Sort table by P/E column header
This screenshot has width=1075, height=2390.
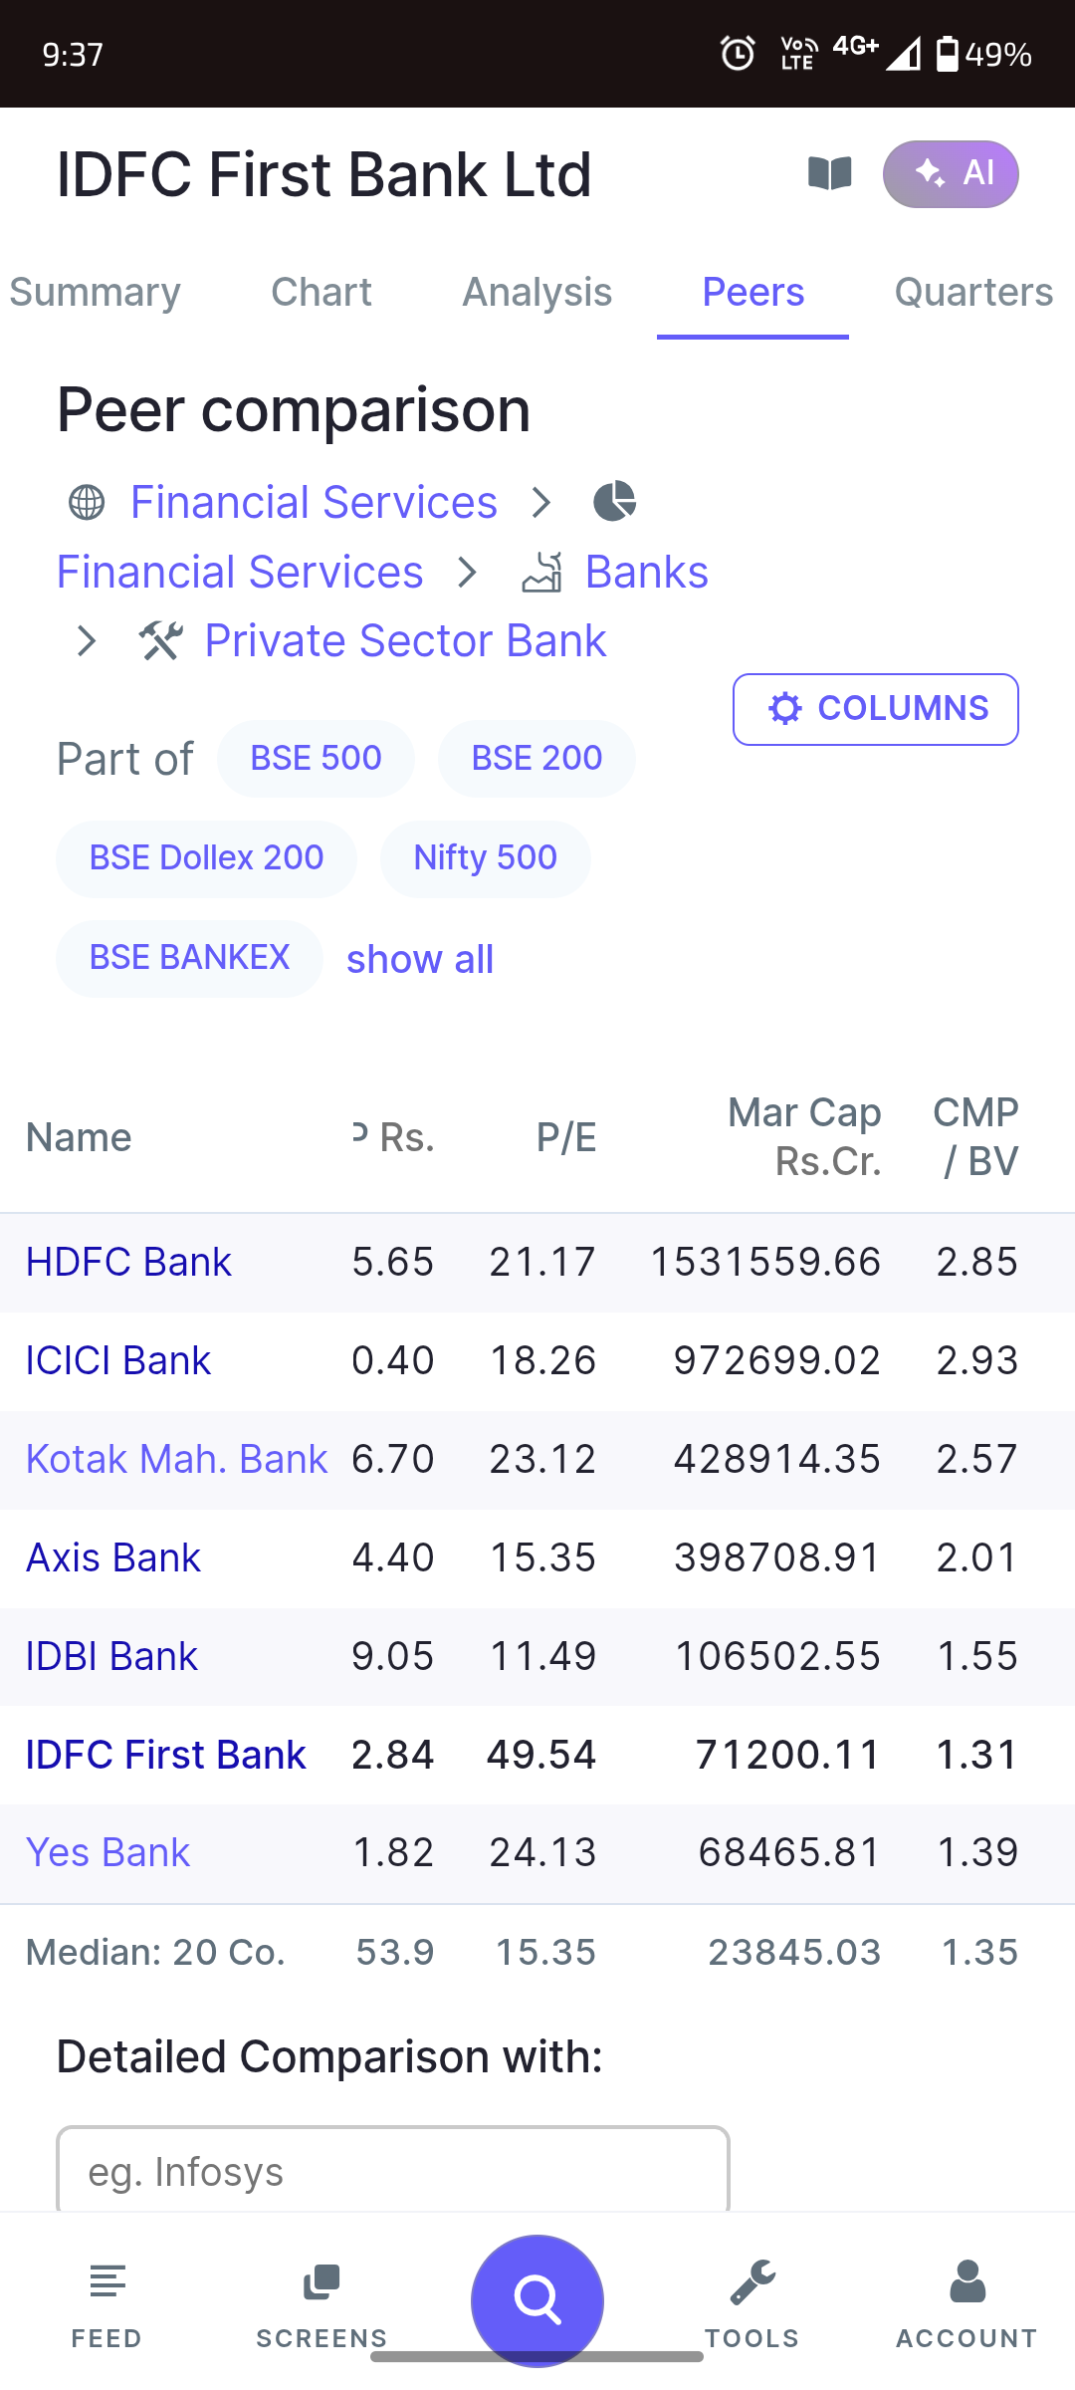pos(566,1137)
